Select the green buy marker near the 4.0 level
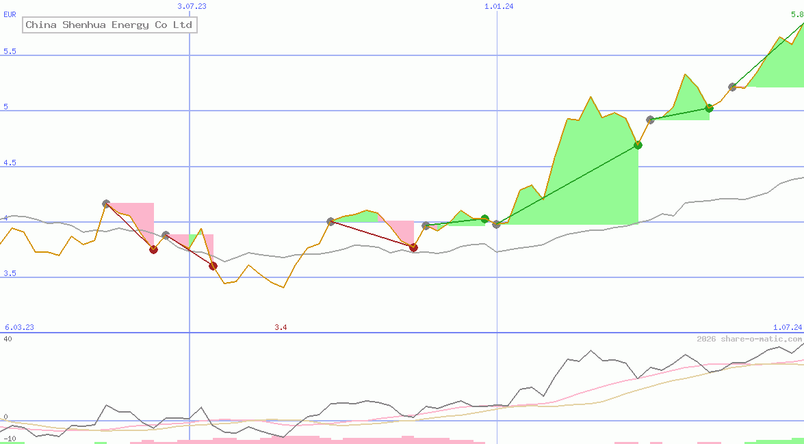 point(484,219)
